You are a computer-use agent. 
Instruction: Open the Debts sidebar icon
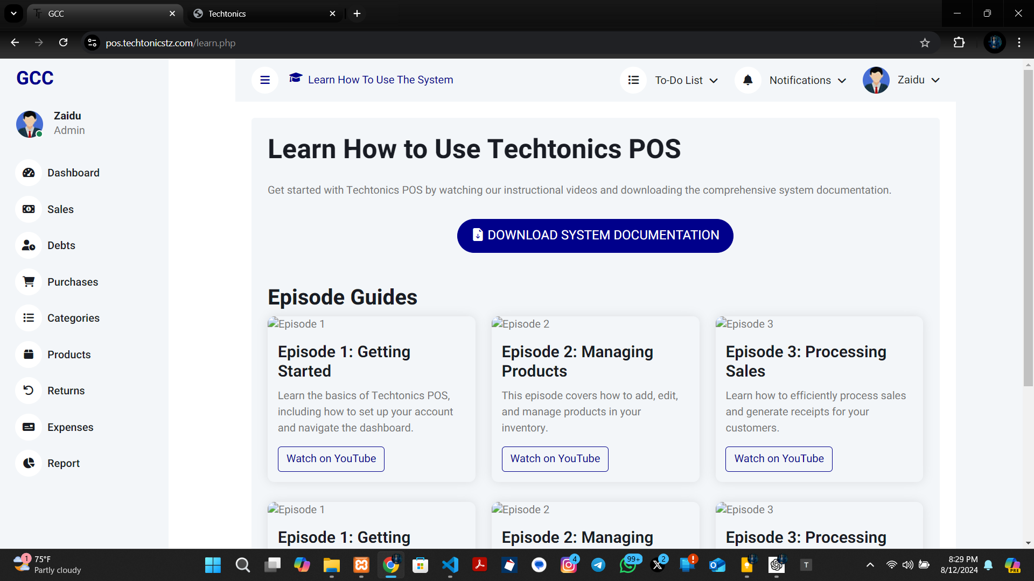click(29, 245)
